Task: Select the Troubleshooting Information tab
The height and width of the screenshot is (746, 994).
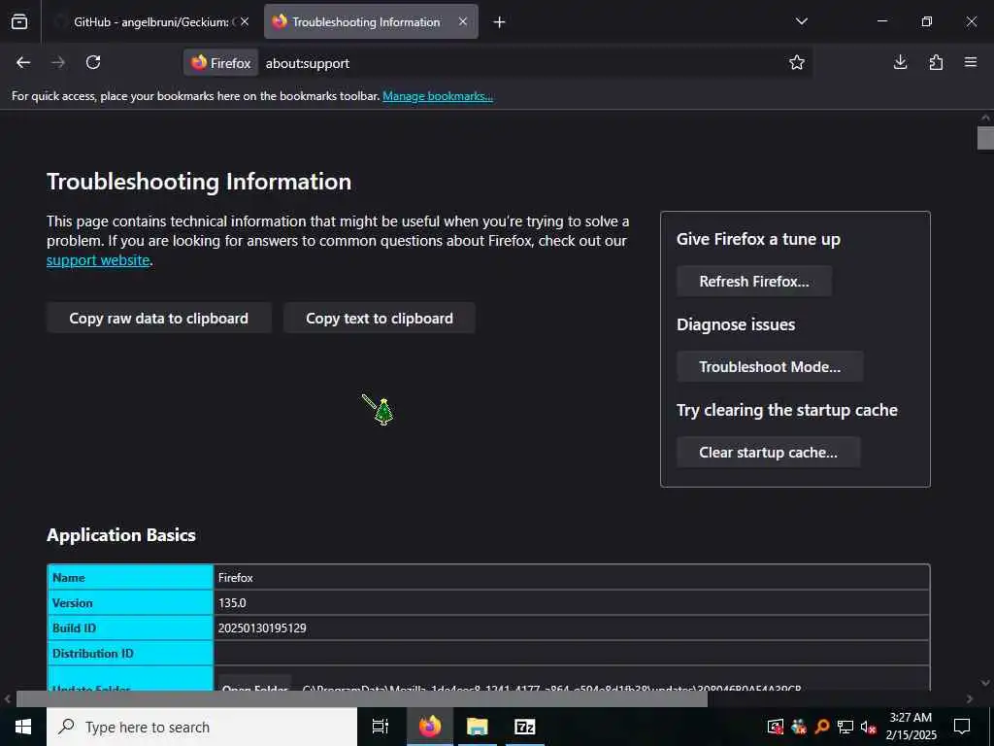Action: coord(371,21)
